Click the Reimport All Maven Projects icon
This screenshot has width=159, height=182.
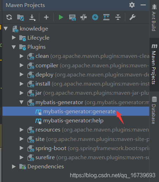(9, 17)
